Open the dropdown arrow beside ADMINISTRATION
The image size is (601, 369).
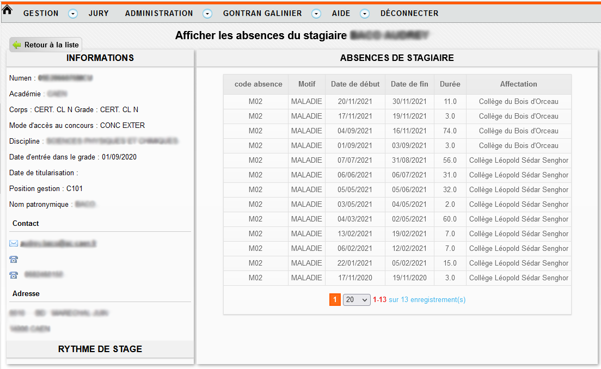click(x=207, y=14)
